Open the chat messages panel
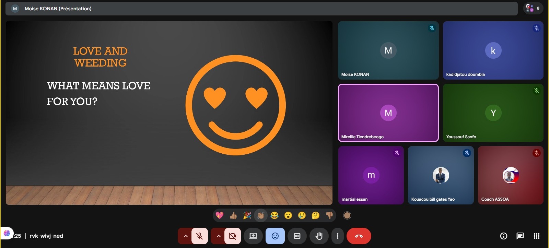Viewport: 549px width, 248px height. point(520,236)
